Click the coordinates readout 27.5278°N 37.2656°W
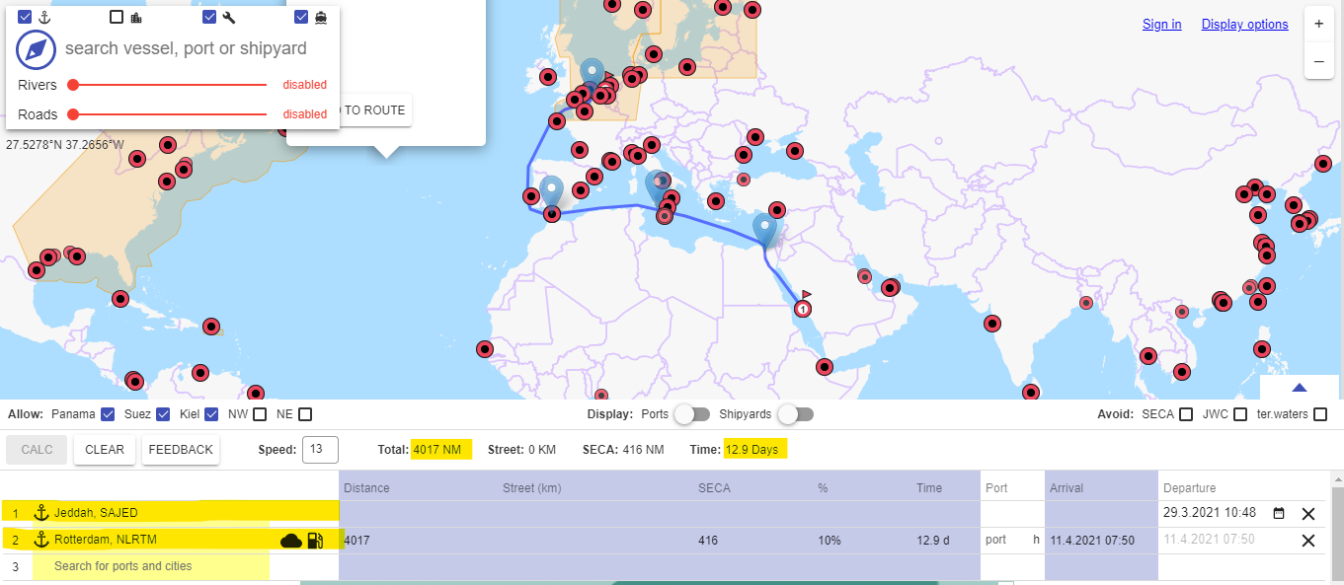1344x585 pixels. (x=65, y=144)
